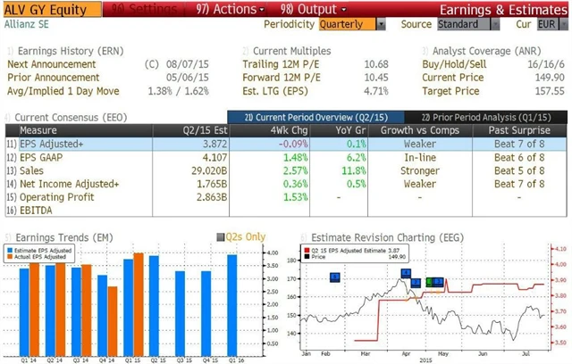Click the blue event marker near February
Image resolution: width=572 pixels, height=364 pixels.
335,277
